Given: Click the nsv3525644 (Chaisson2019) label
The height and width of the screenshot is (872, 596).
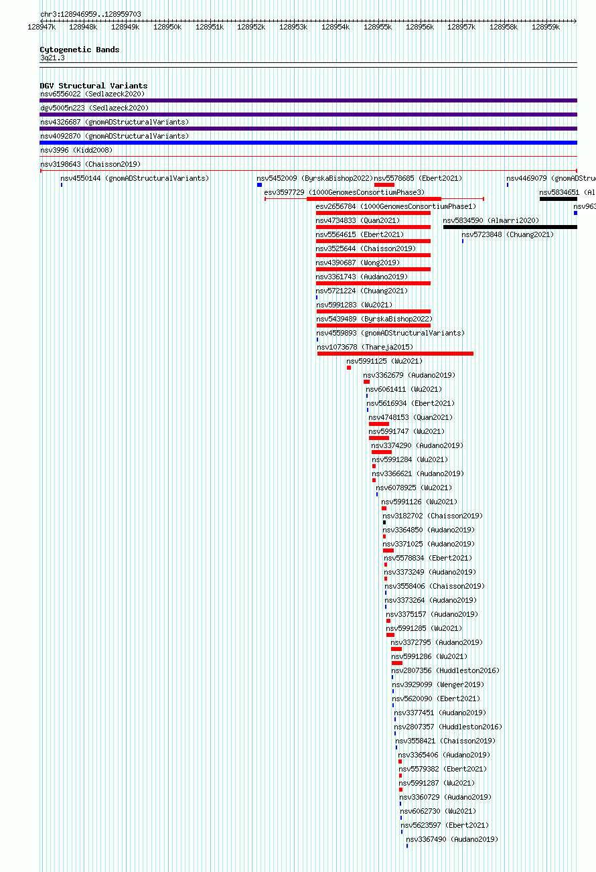Looking at the screenshot, I should pyautogui.click(x=366, y=248).
